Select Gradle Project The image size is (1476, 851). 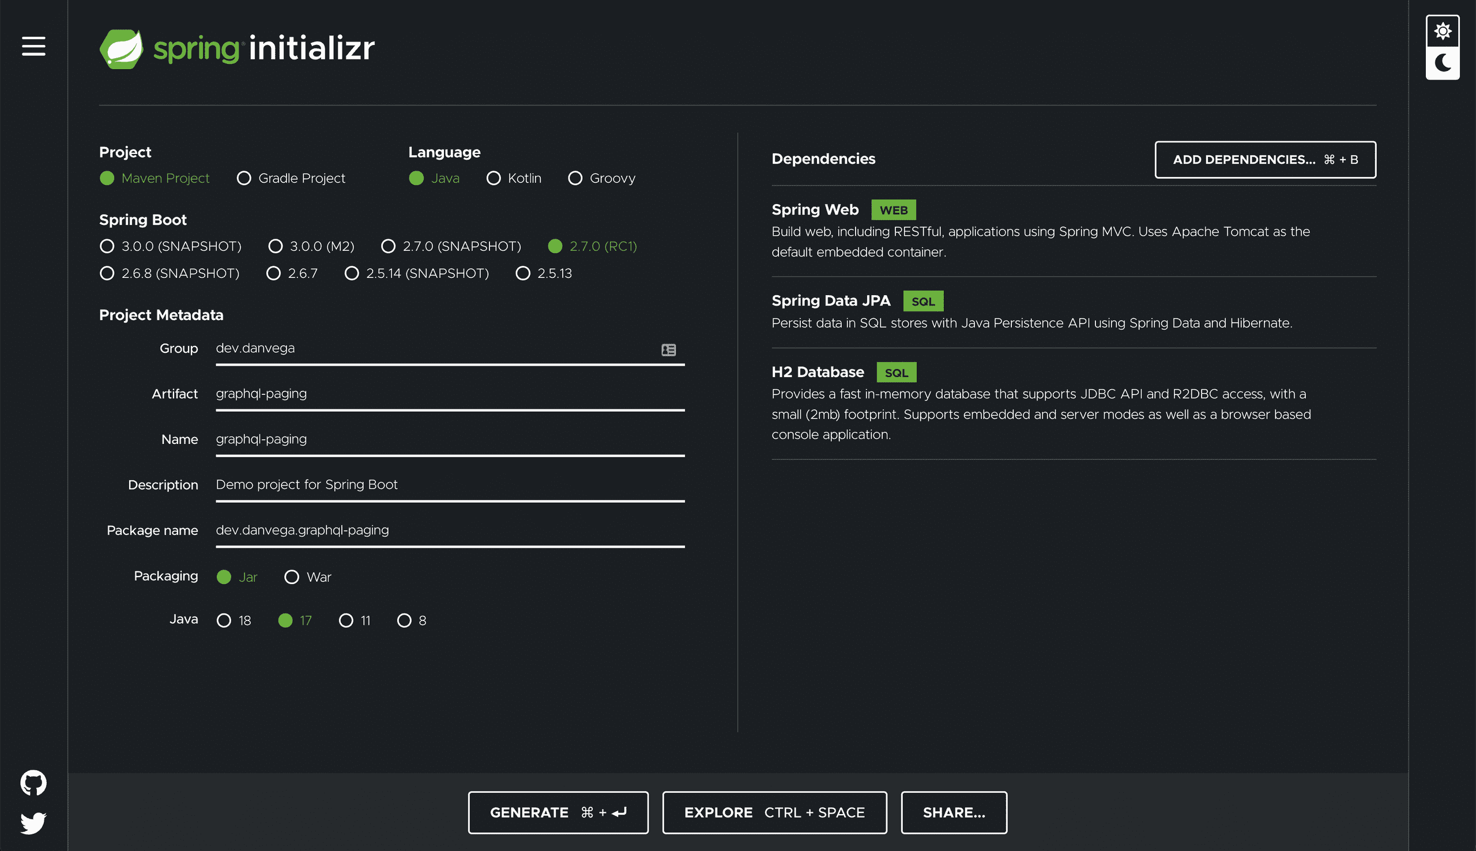244,178
